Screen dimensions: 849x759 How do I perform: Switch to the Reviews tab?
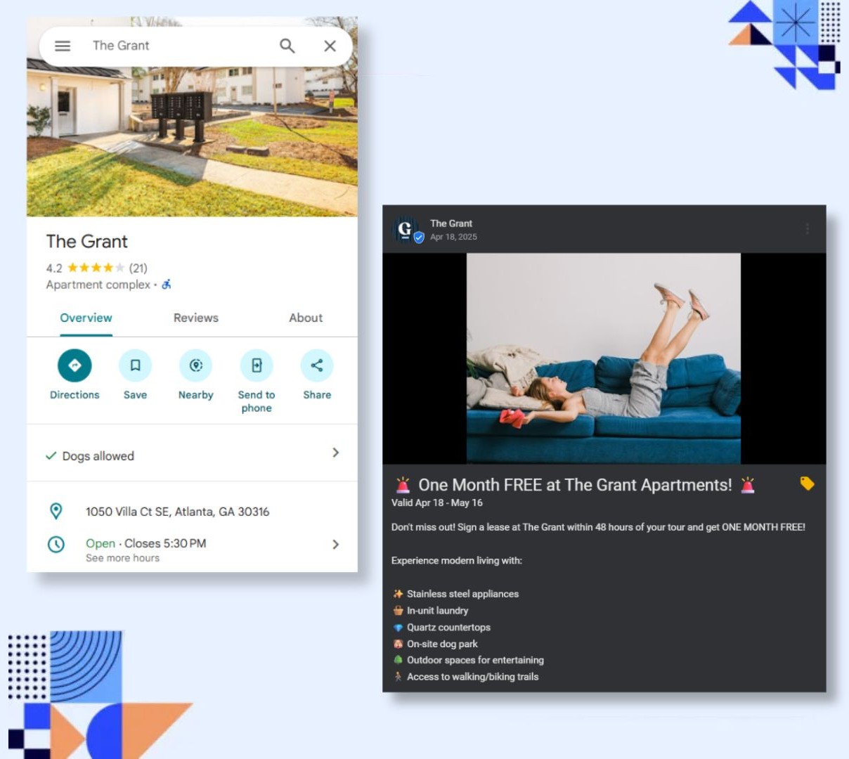(x=196, y=318)
